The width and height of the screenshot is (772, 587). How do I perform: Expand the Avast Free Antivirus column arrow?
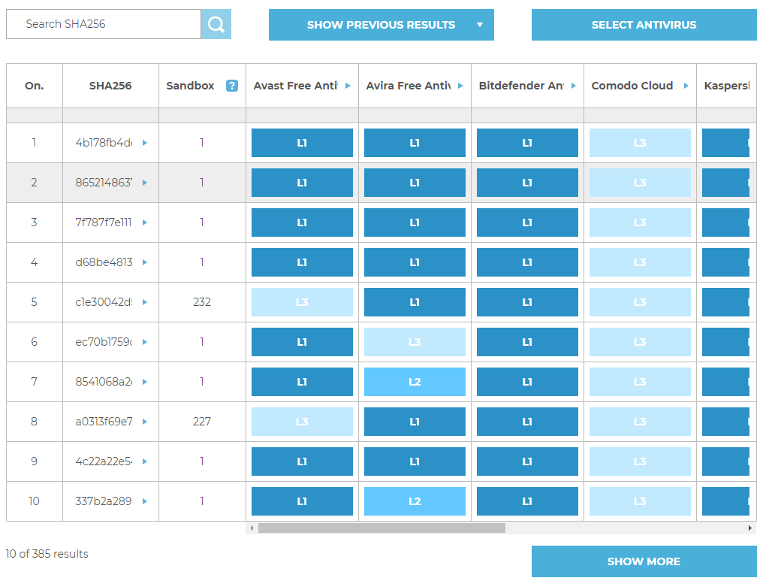[x=348, y=86]
